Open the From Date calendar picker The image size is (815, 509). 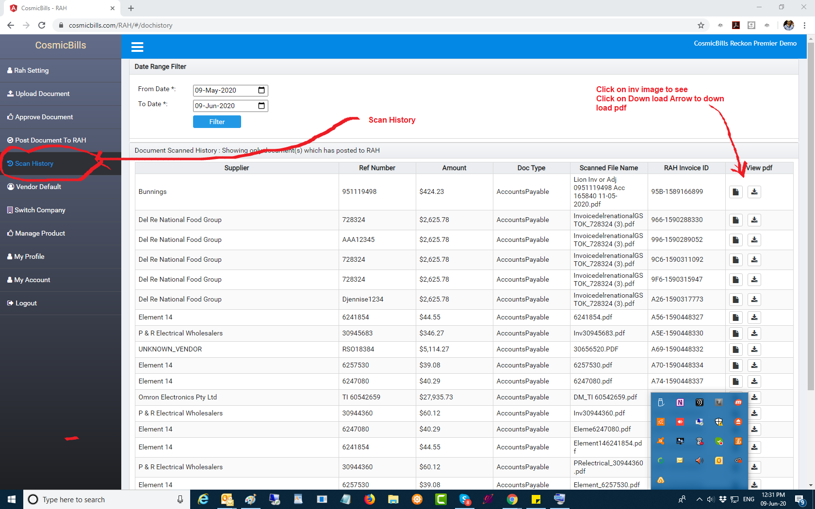pyautogui.click(x=261, y=90)
